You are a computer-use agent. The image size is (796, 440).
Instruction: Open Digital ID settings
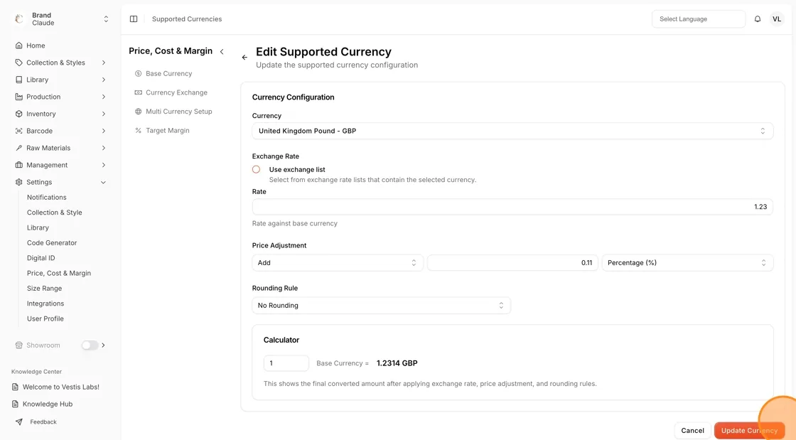41,258
